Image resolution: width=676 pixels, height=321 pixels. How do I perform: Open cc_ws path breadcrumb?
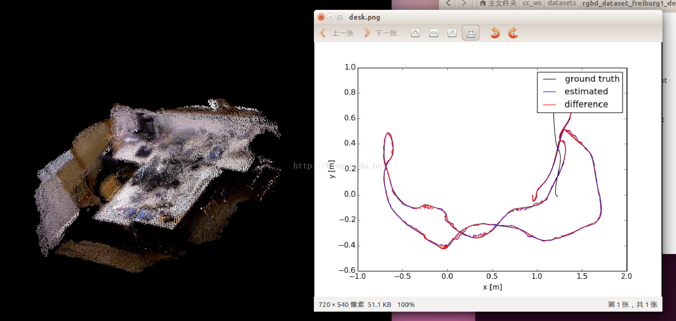point(531,4)
